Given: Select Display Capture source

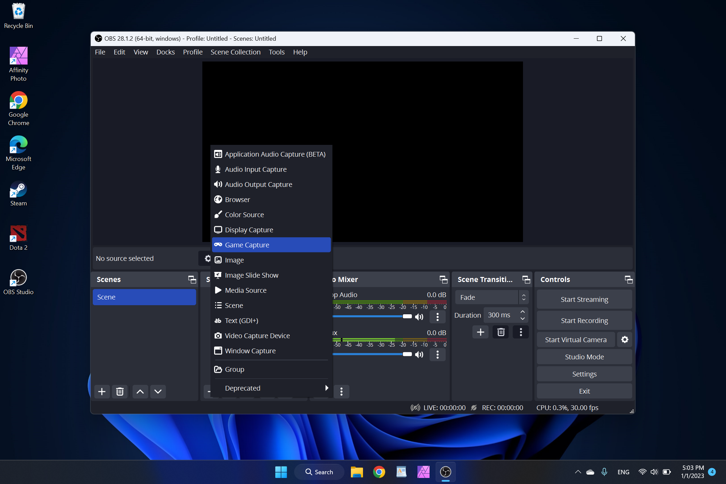Looking at the screenshot, I should [x=271, y=230].
